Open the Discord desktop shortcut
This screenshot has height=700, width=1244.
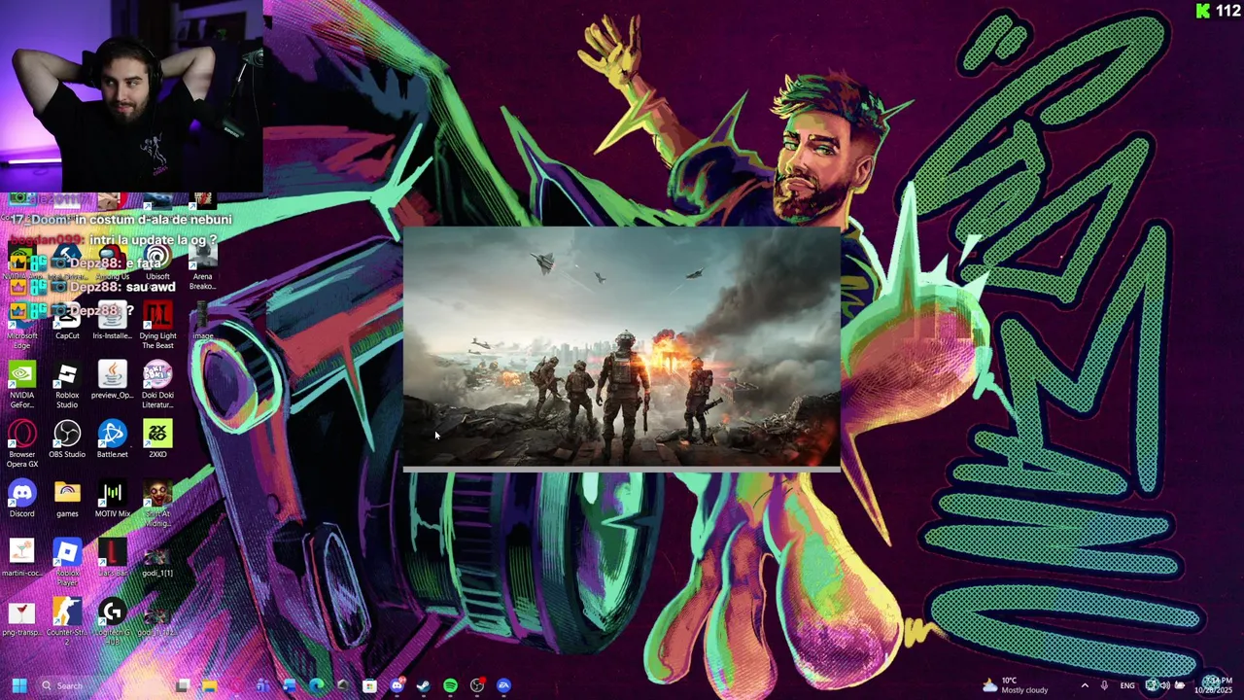coord(21,499)
